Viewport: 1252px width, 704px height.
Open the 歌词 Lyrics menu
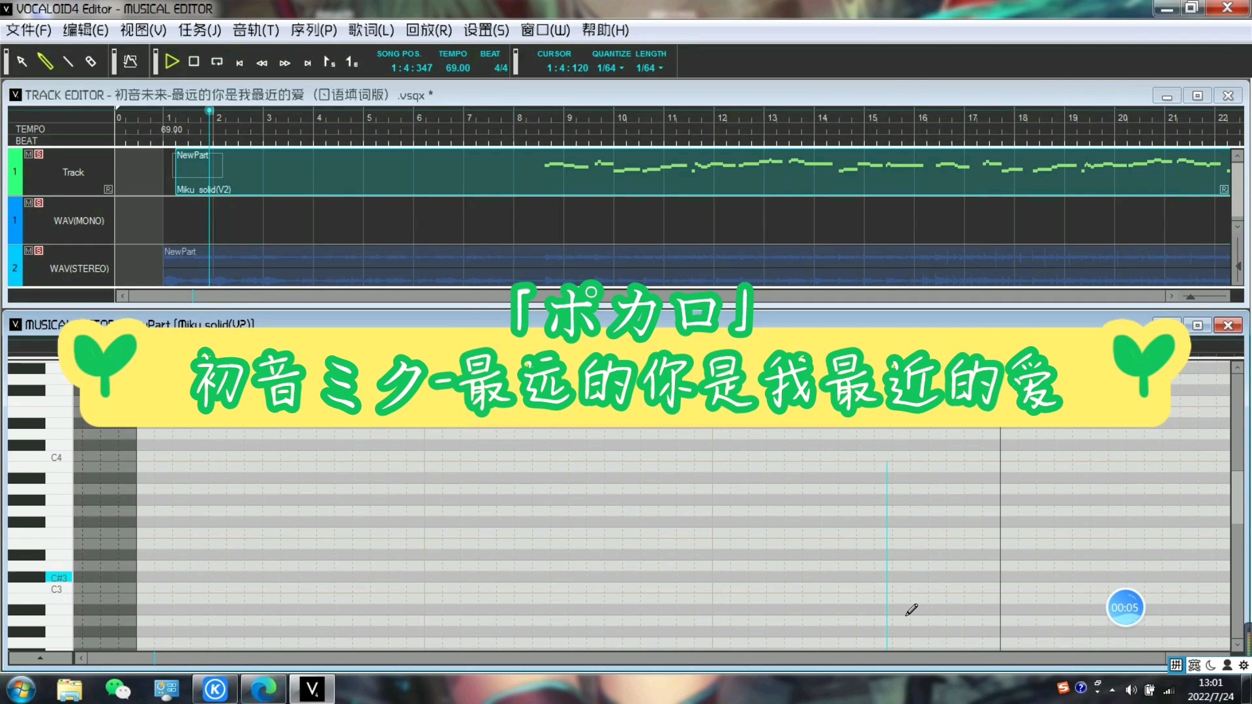pos(369,30)
